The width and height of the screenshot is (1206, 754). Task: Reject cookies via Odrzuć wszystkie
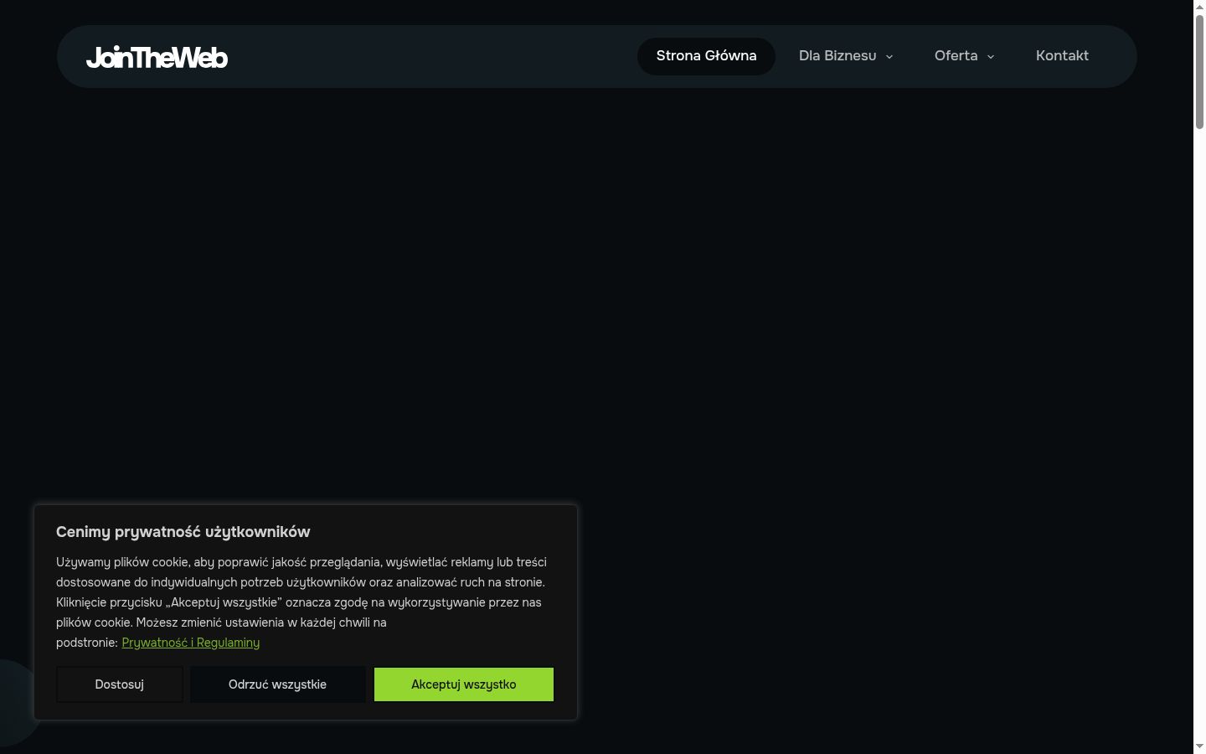point(277,684)
